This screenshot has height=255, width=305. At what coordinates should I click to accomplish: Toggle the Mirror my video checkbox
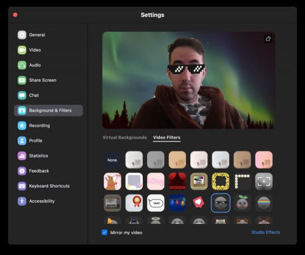[104, 232]
